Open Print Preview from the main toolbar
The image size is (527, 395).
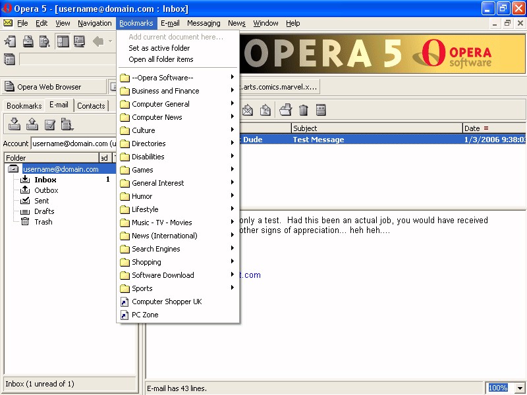tap(45, 41)
